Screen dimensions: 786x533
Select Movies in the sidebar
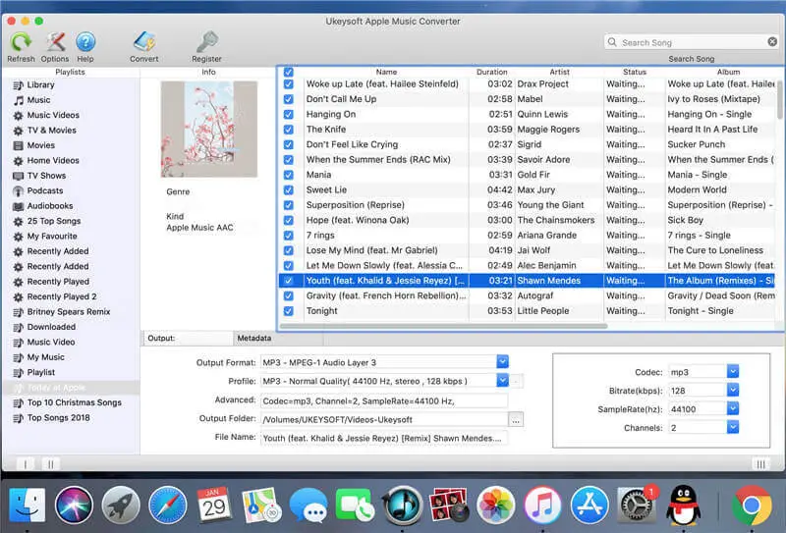pos(40,145)
